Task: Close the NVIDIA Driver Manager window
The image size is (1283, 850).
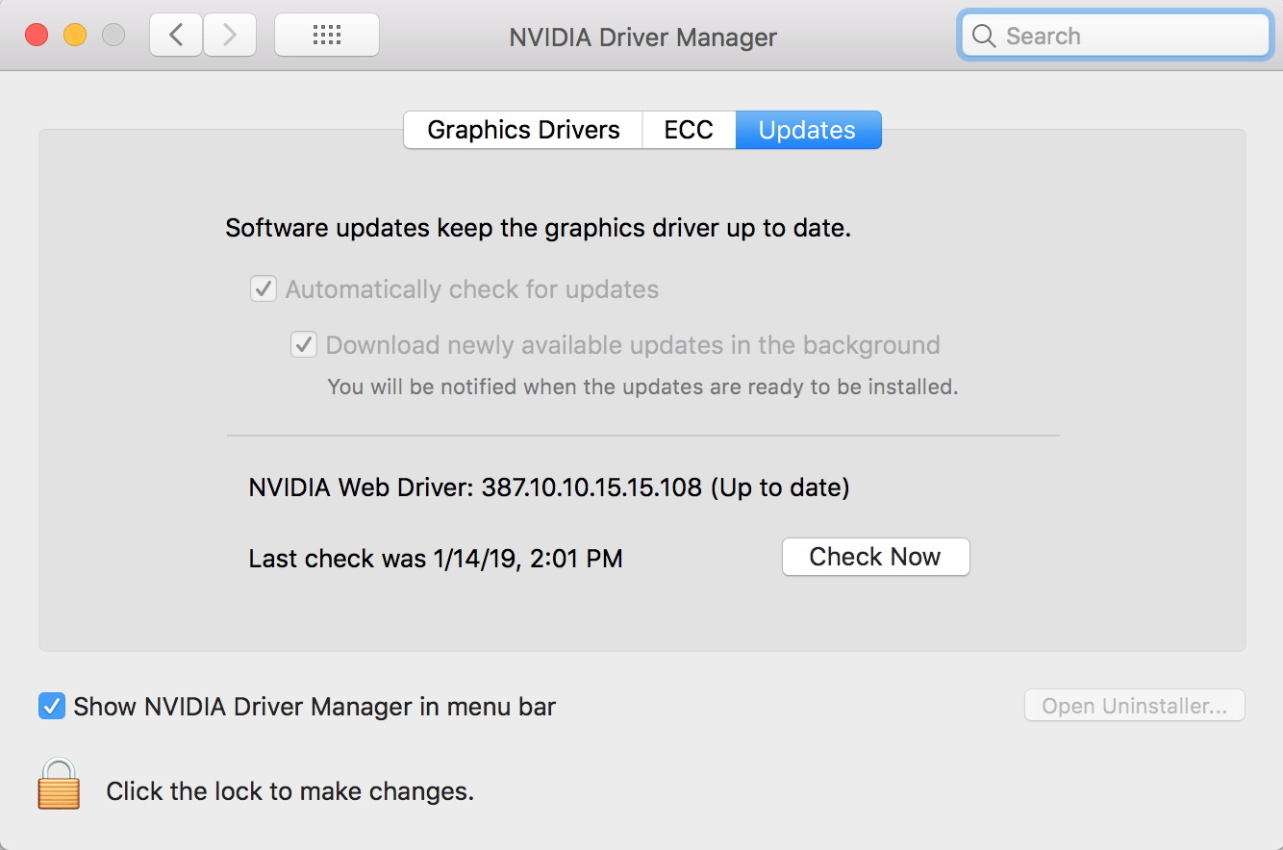Action: tap(37, 36)
